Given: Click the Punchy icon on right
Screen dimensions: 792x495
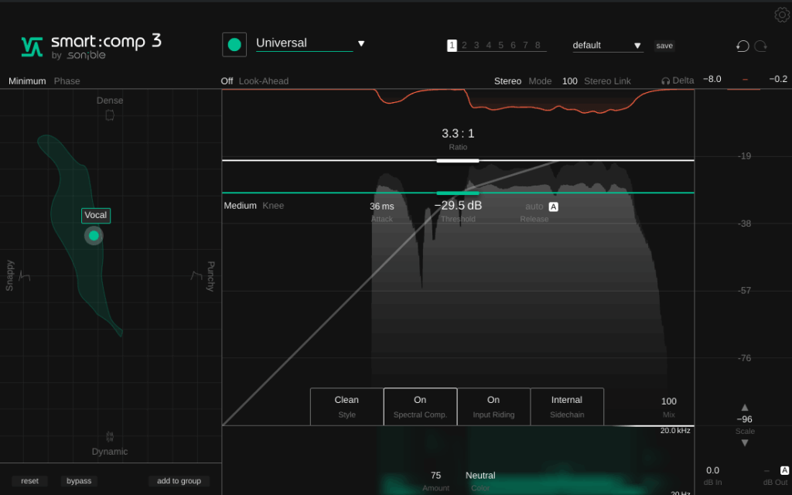Looking at the screenshot, I should (x=196, y=275).
